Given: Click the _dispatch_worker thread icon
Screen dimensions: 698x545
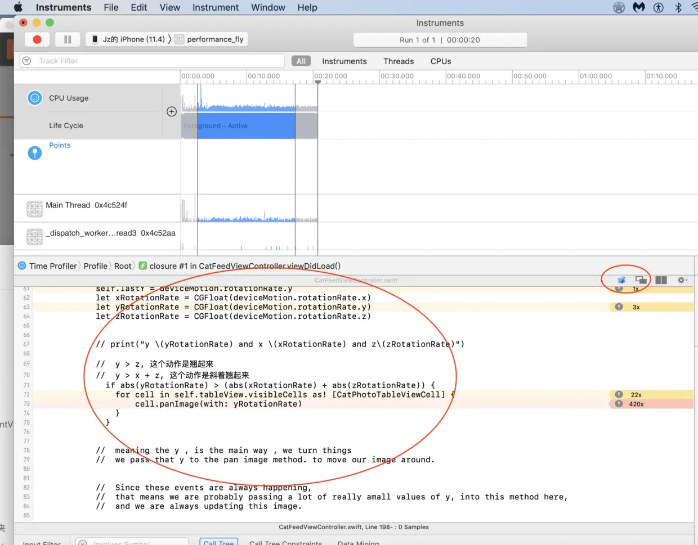Looking at the screenshot, I should [35, 237].
